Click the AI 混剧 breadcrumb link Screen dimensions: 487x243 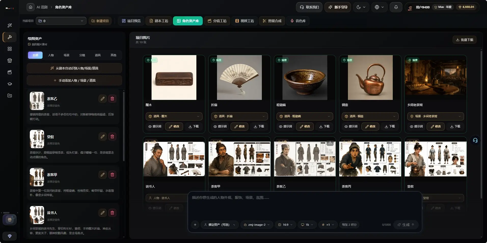[x=42, y=7]
